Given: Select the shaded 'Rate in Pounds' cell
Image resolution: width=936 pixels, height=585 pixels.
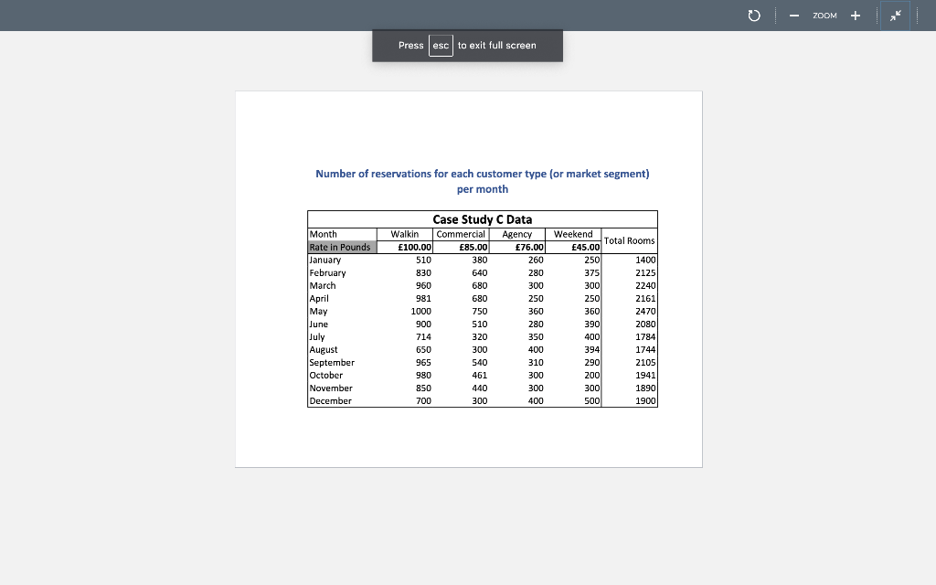Looking at the screenshot, I should point(340,247).
